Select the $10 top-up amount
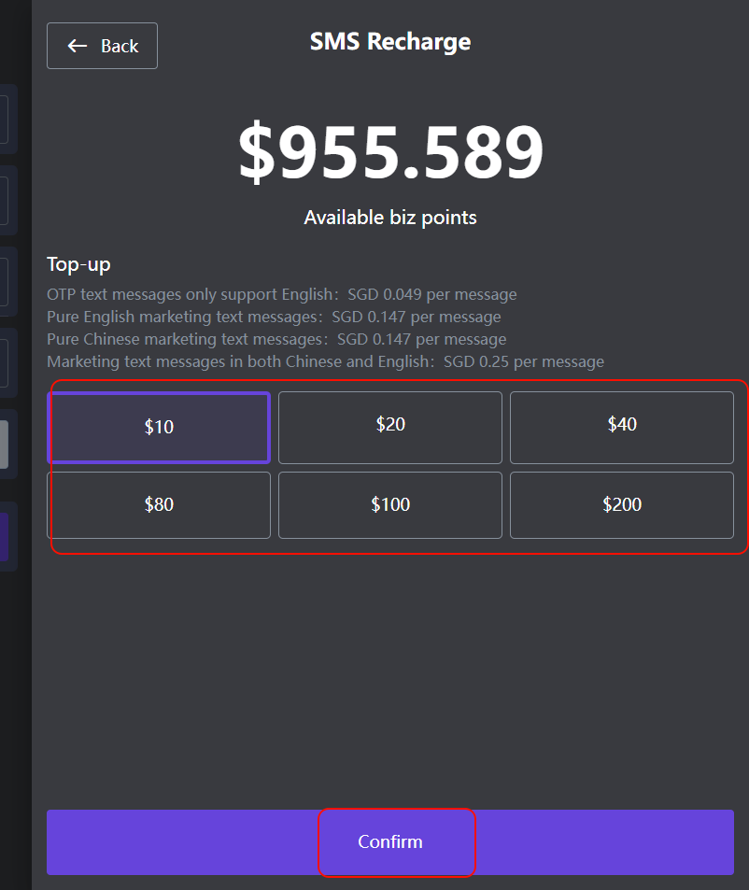Image resolution: width=749 pixels, height=890 pixels. coord(159,427)
